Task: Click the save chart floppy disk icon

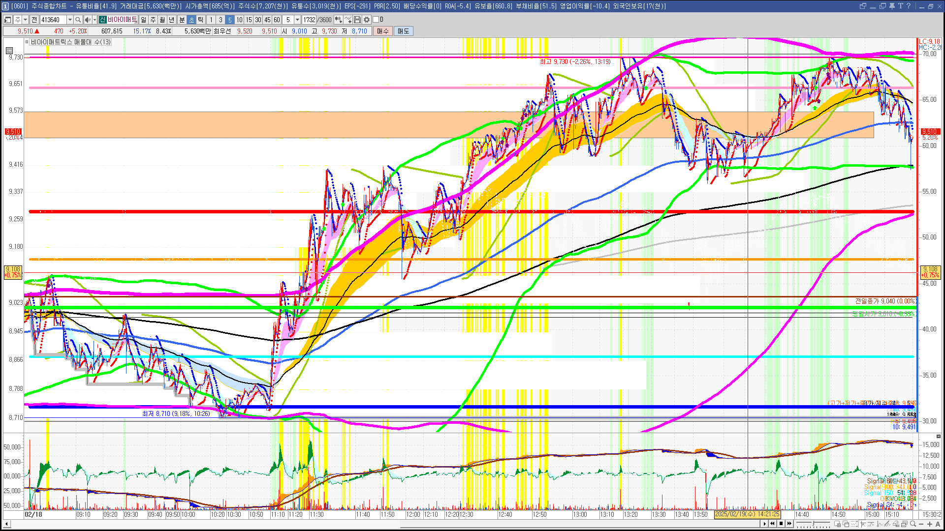Action: click(357, 20)
